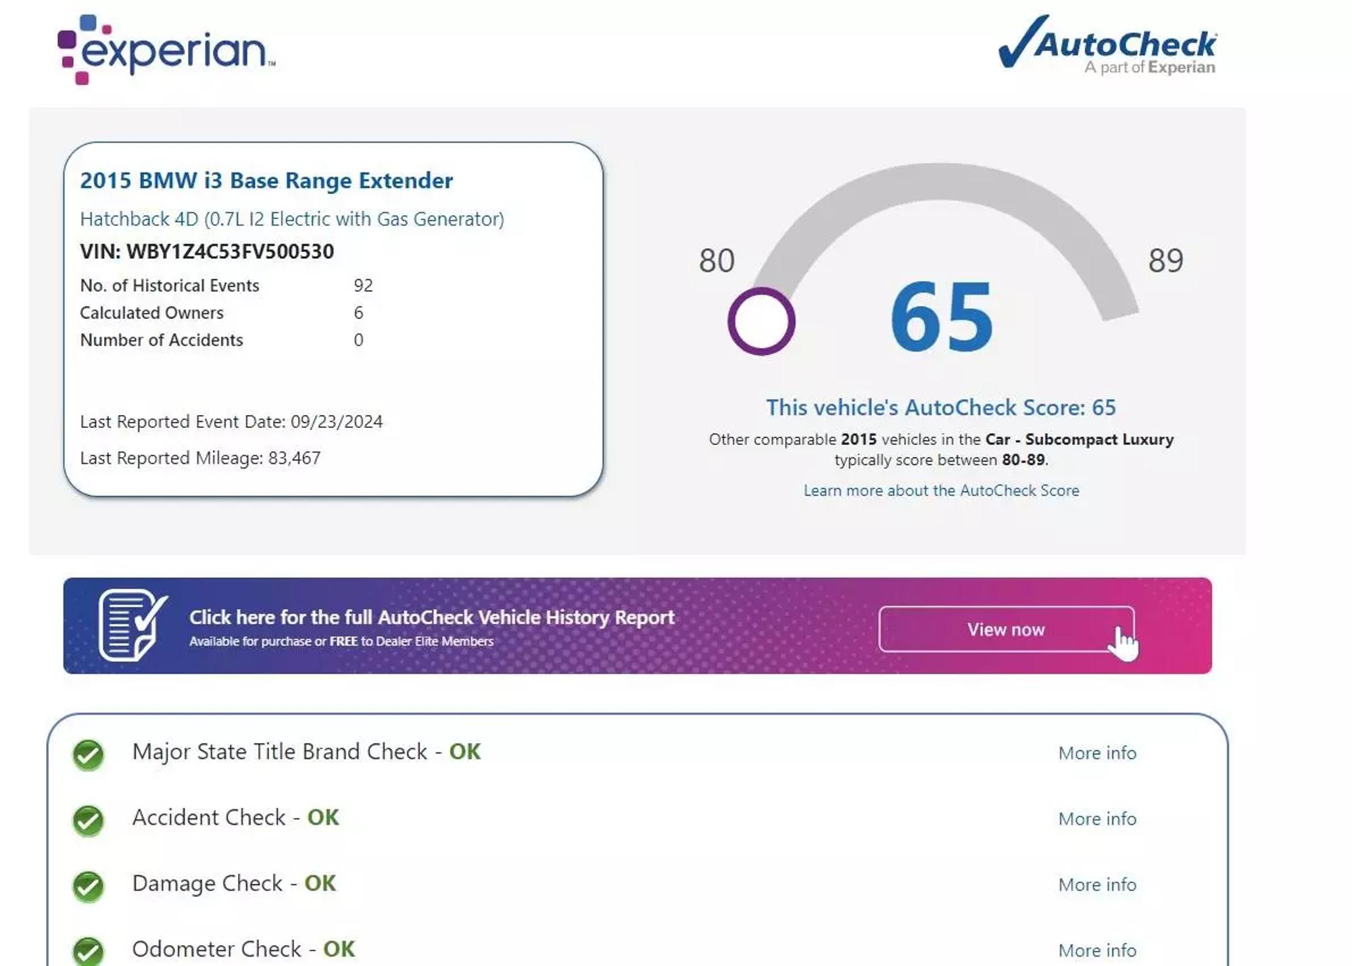
Task: Click the banner headline for full AutoCheck report
Action: pos(432,617)
